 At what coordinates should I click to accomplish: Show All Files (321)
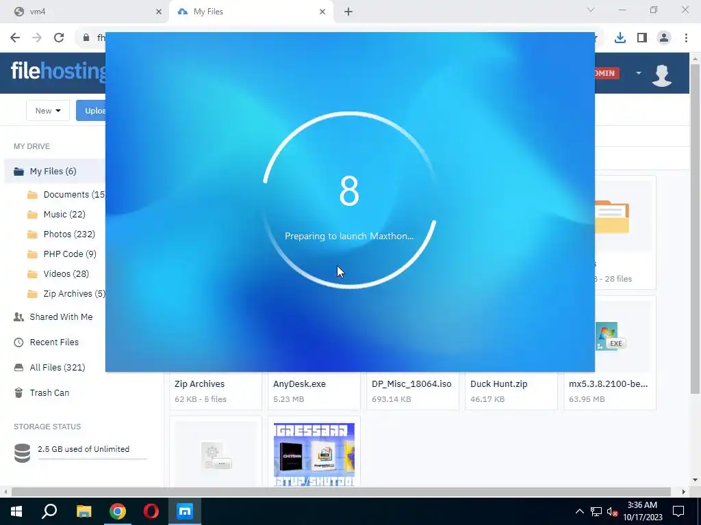coord(58,367)
